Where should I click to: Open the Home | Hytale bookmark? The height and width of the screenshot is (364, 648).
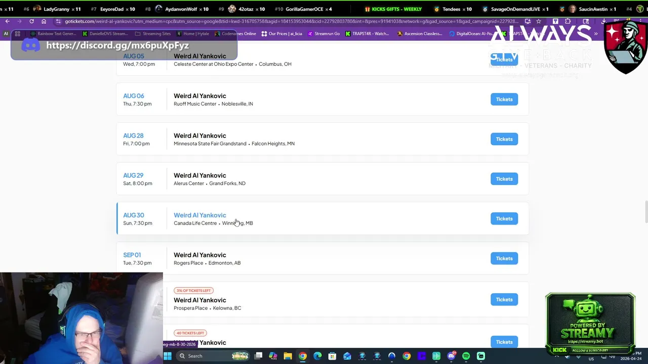192,33
